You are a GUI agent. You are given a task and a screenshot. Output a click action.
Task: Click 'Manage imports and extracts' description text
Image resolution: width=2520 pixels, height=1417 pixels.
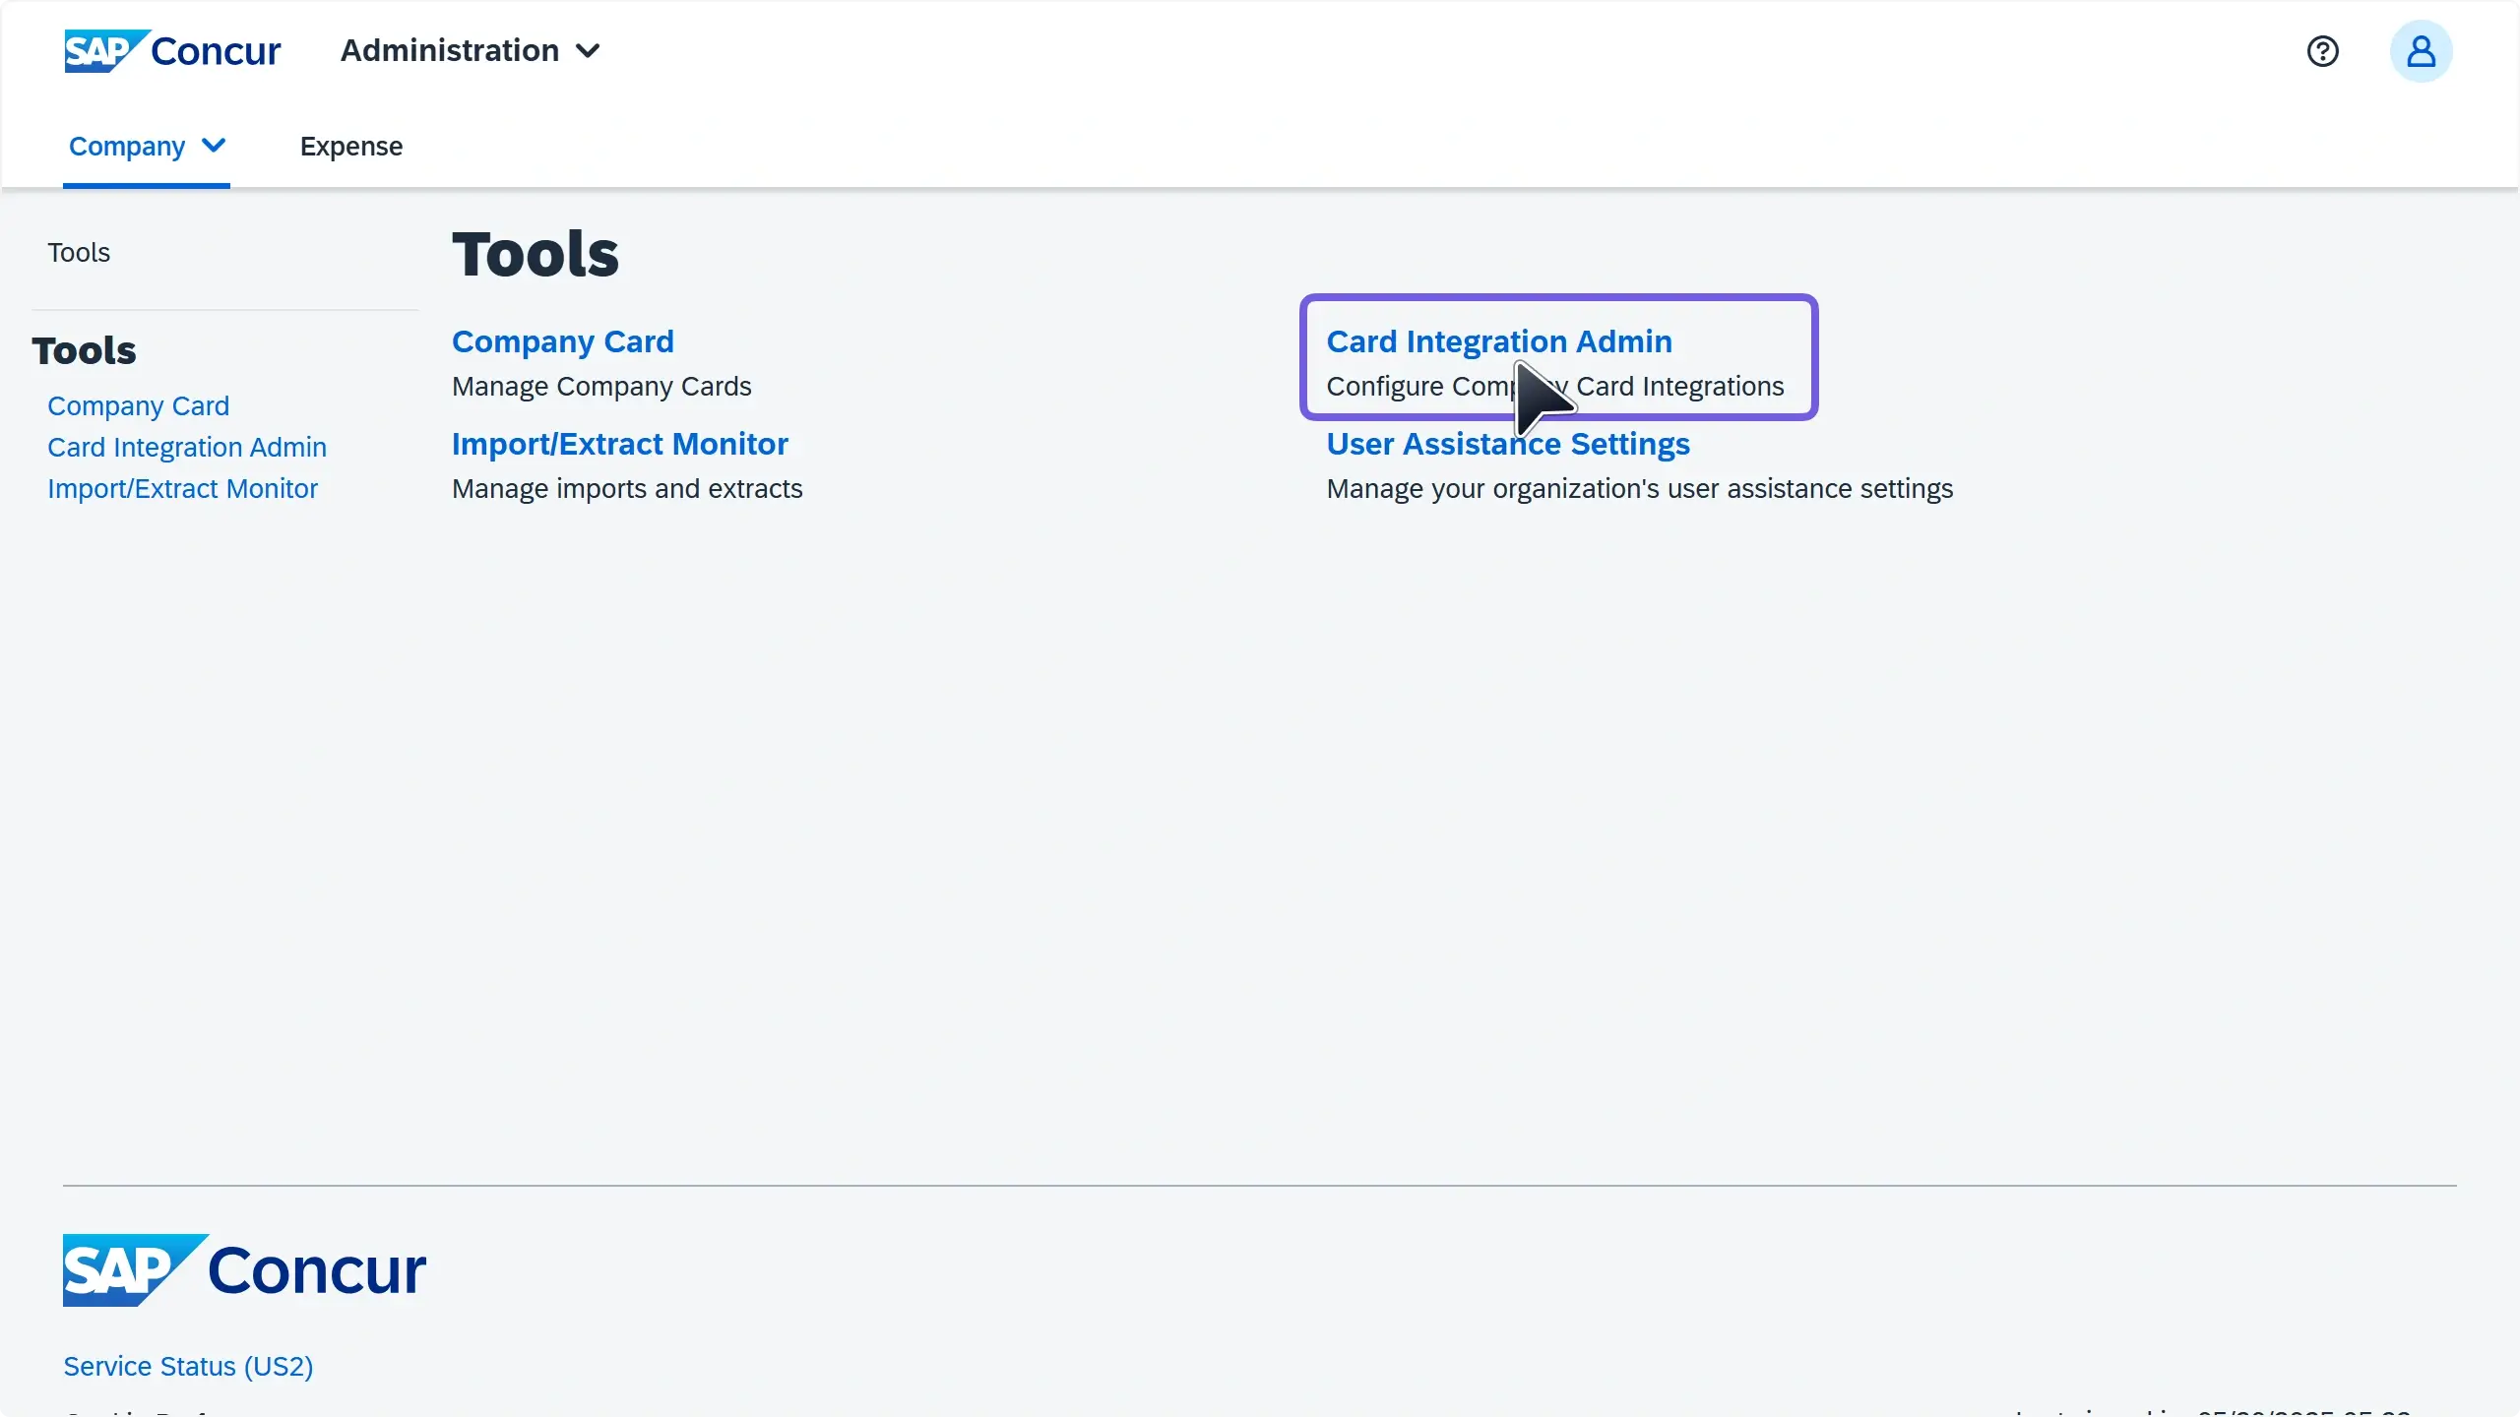(x=627, y=488)
